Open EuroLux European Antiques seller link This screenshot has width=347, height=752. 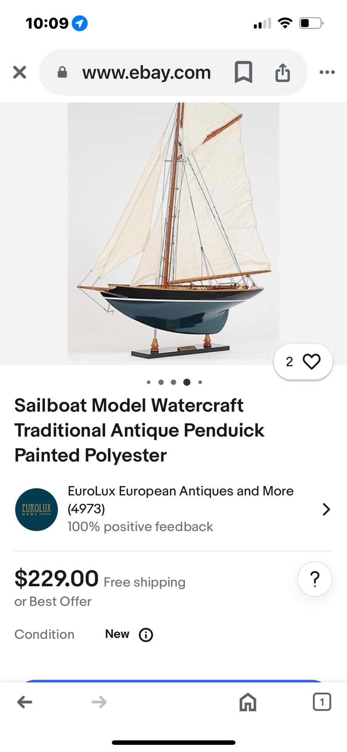coord(180,491)
